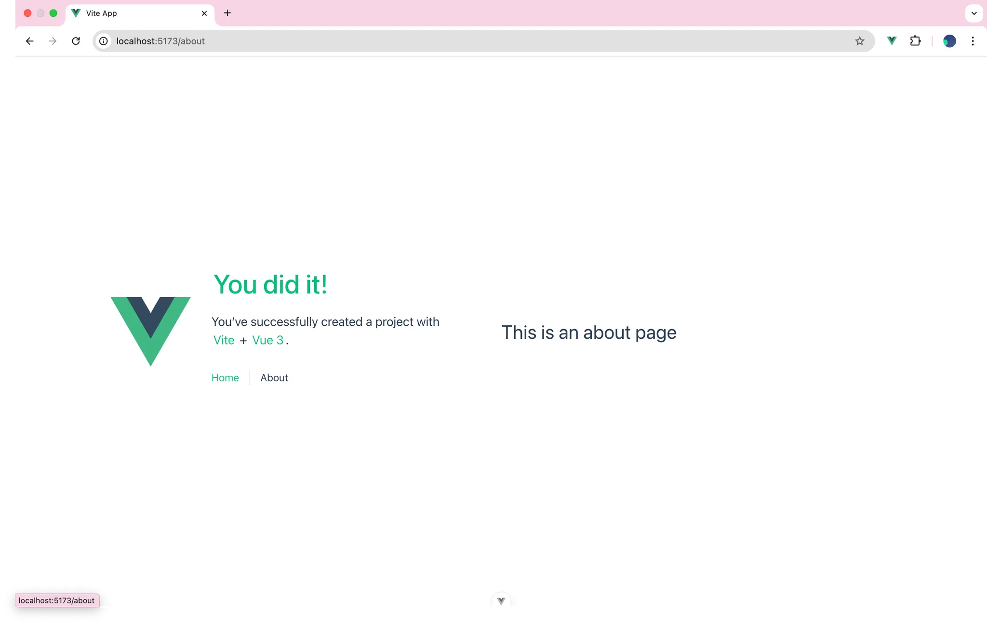Viewport: 987px width, 625px height.
Task: Expand the tab search chevron dropdown
Action: pyautogui.click(x=974, y=13)
